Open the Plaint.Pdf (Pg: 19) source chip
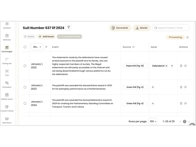The height and width of the screenshot is (147, 196). tap(135, 66)
